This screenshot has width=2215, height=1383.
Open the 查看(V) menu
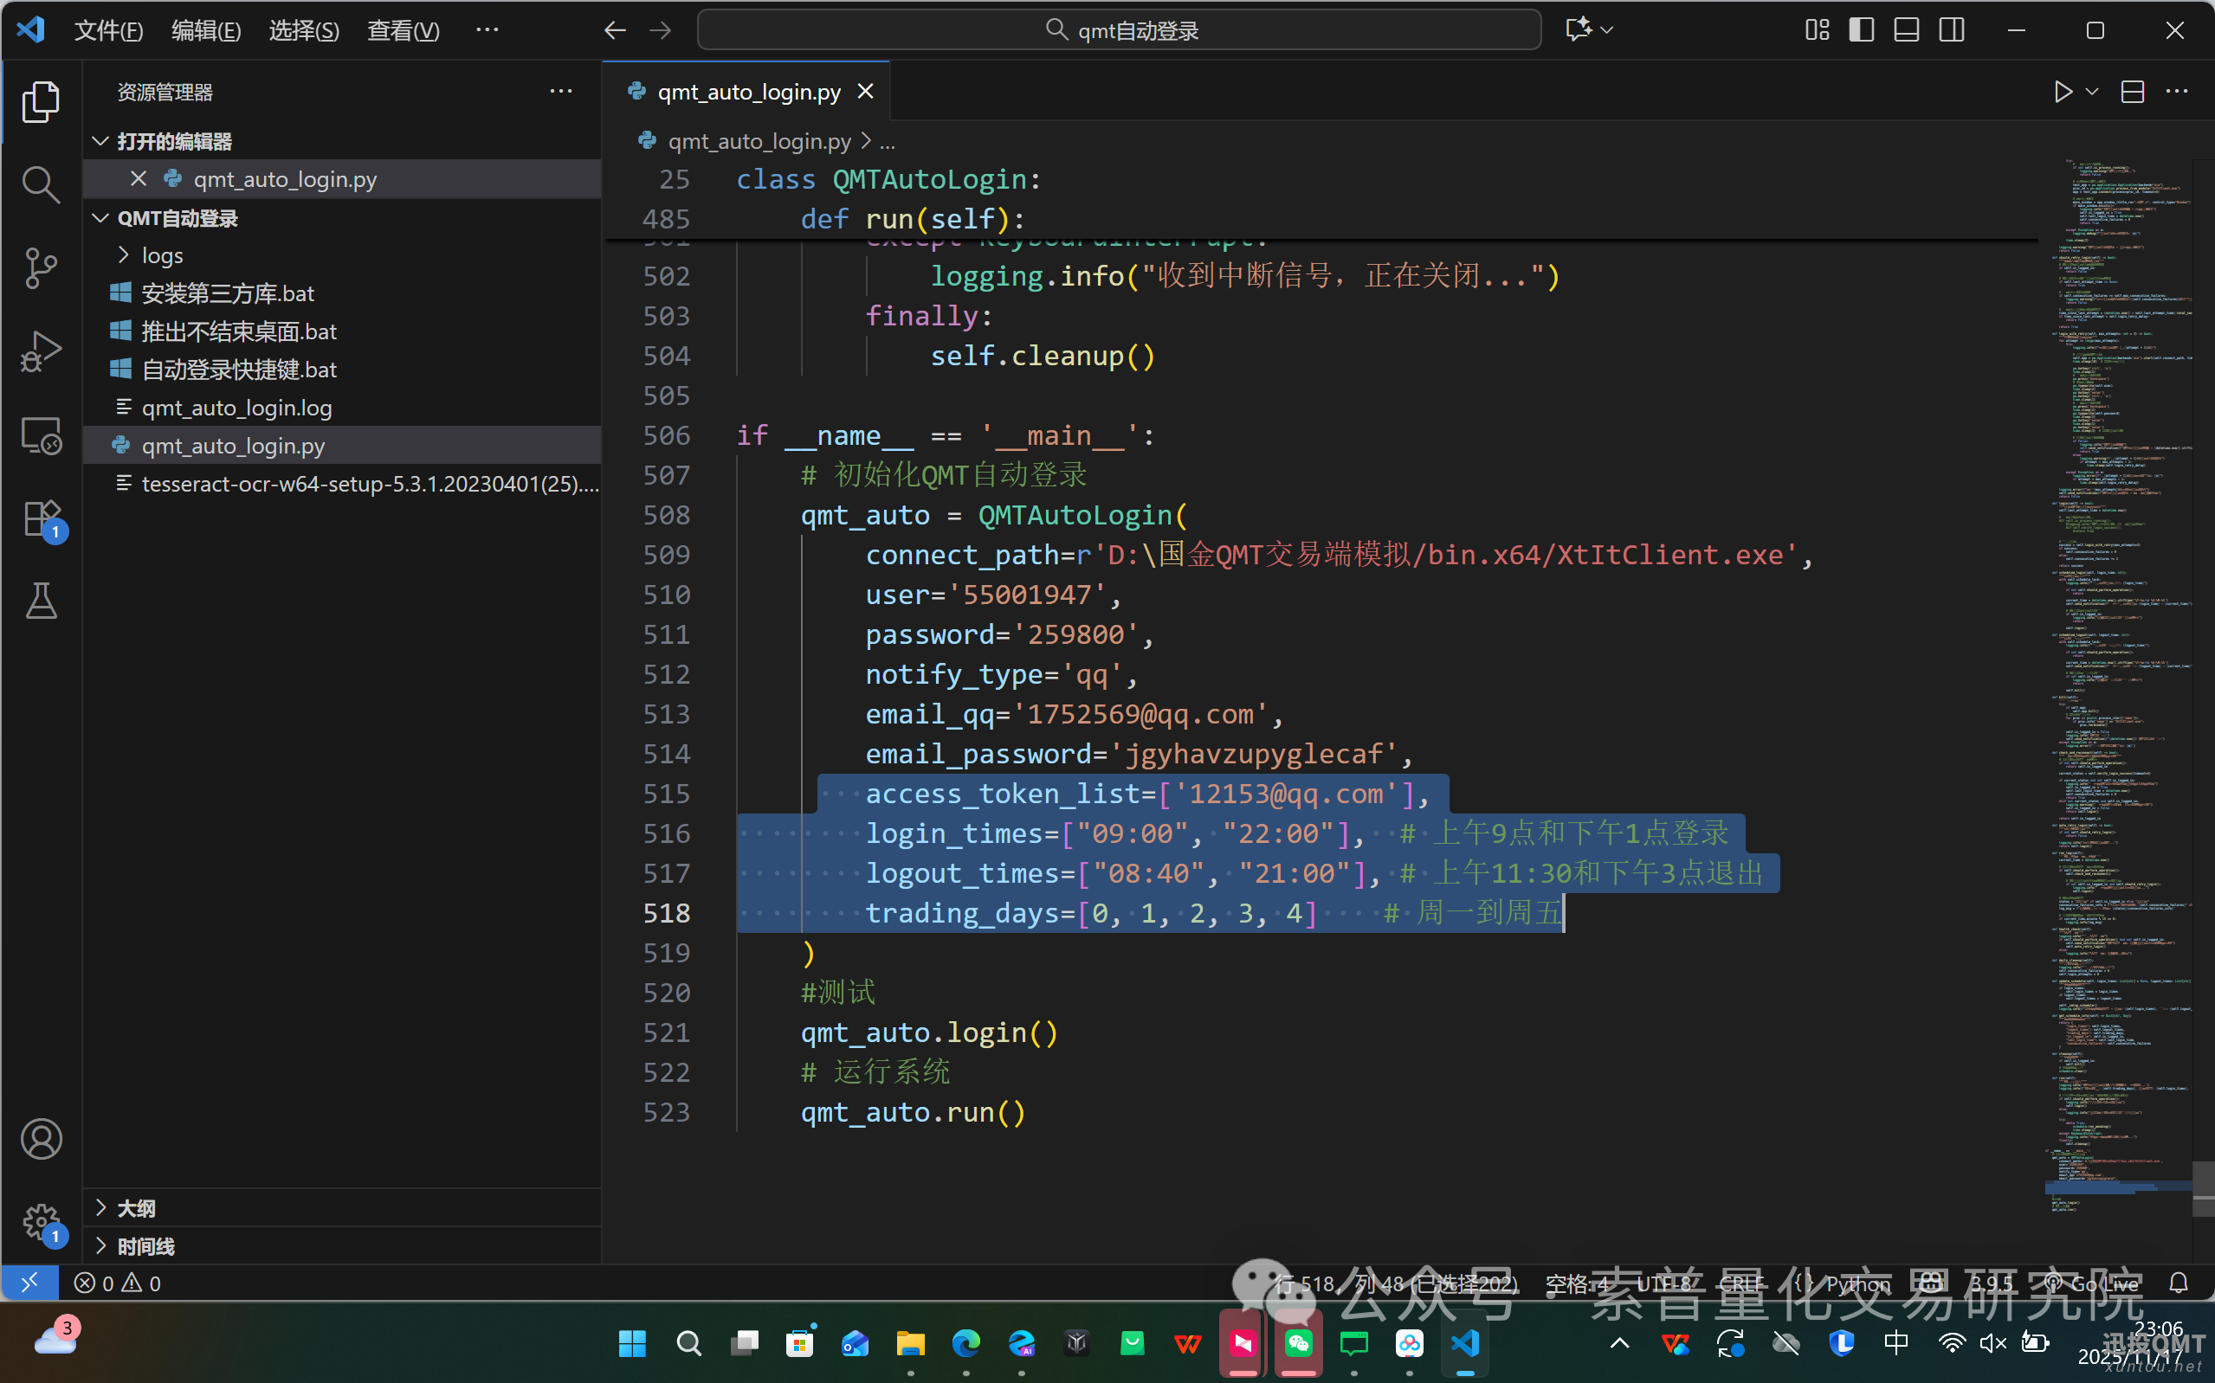(403, 30)
